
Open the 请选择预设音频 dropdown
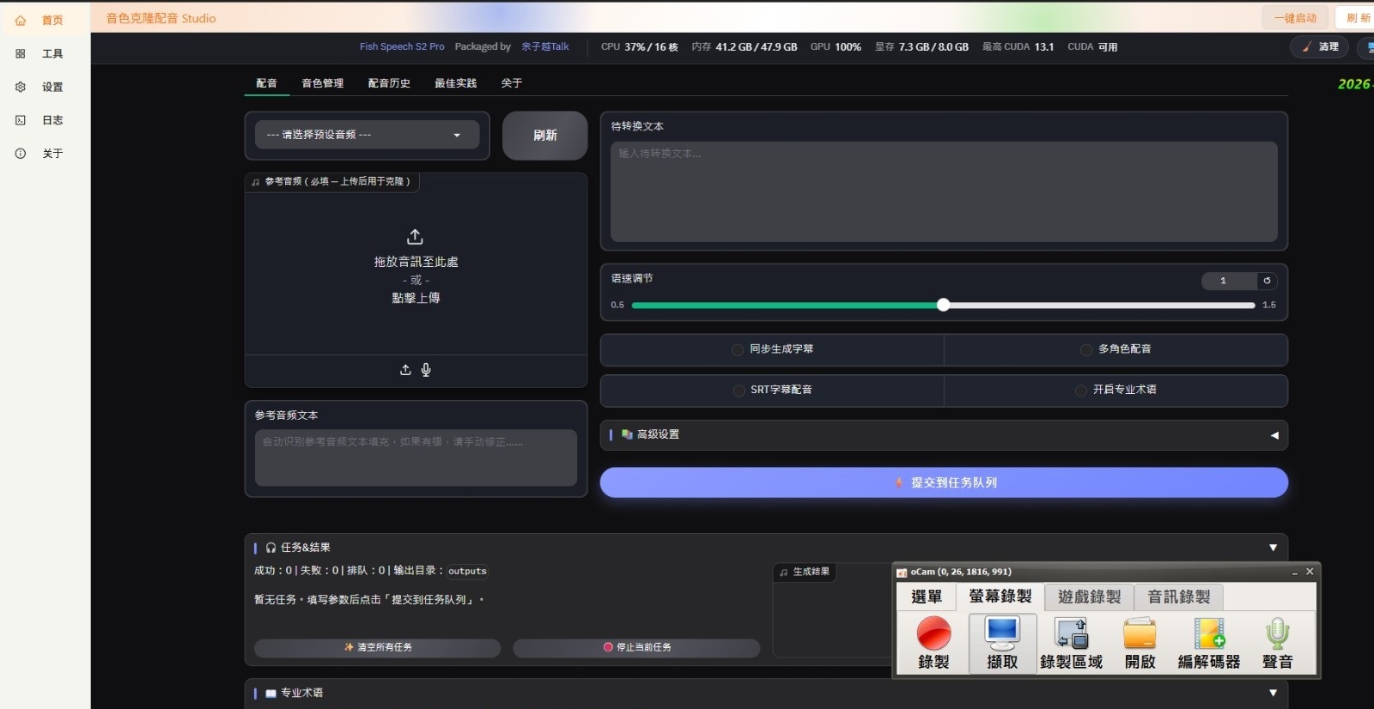367,135
